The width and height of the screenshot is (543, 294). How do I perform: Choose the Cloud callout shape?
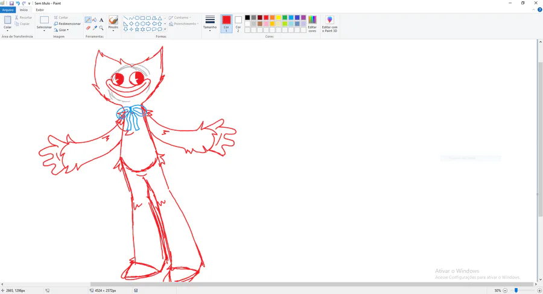[160, 30]
